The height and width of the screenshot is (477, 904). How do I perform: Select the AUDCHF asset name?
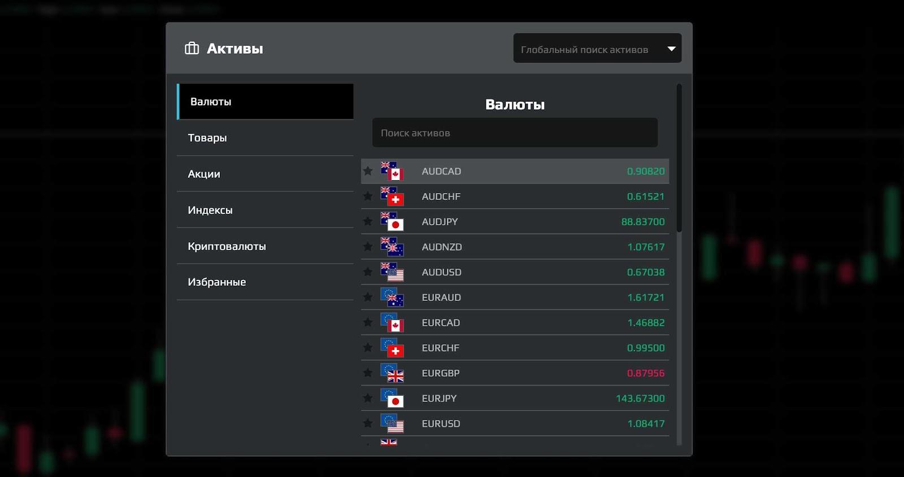click(441, 196)
